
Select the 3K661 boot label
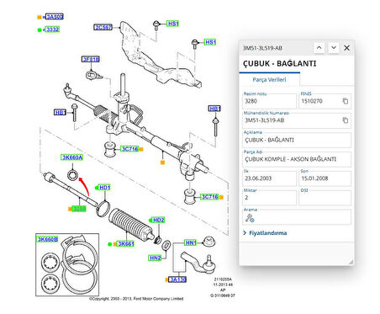(125, 244)
